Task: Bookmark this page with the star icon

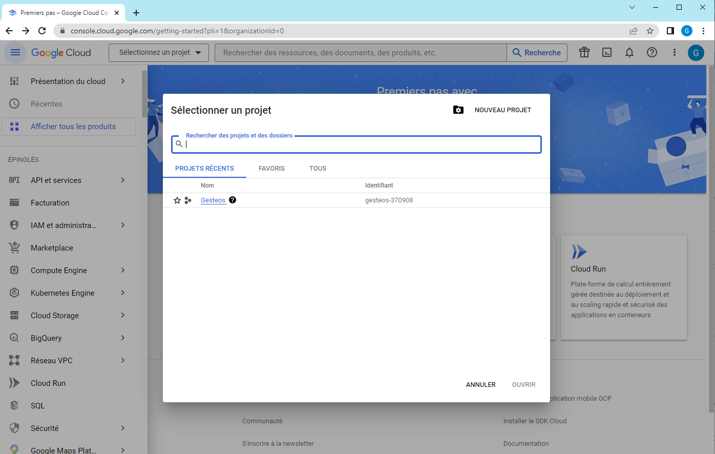Action: pos(650,31)
